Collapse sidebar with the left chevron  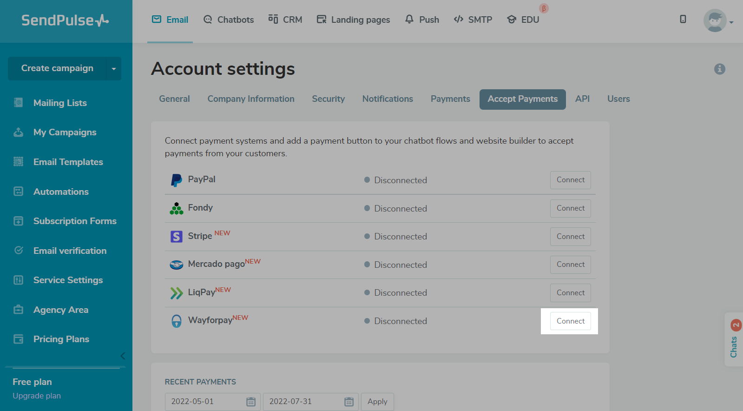click(123, 356)
